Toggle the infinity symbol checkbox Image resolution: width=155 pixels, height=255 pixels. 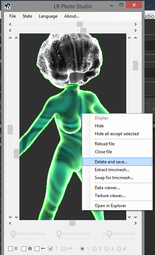click(64, 249)
